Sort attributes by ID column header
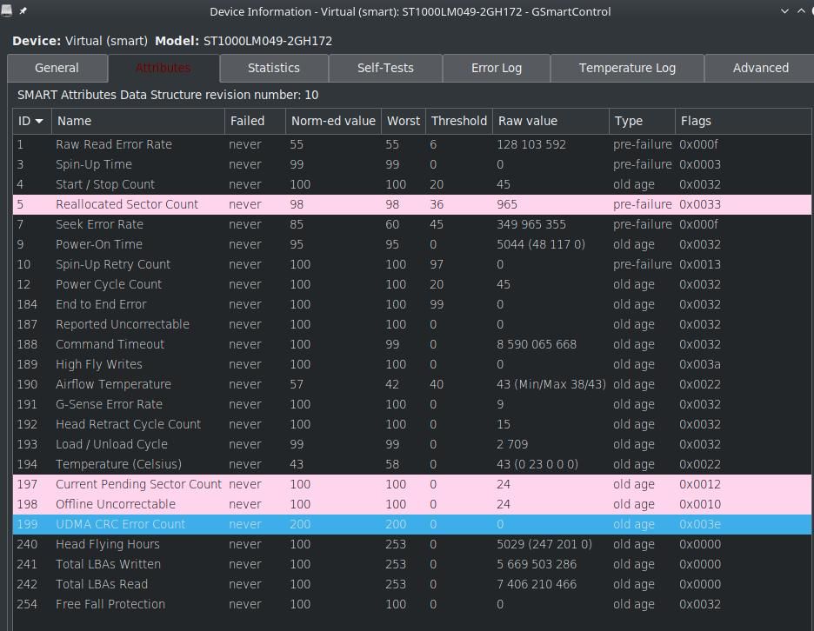 pyautogui.click(x=32, y=121)
